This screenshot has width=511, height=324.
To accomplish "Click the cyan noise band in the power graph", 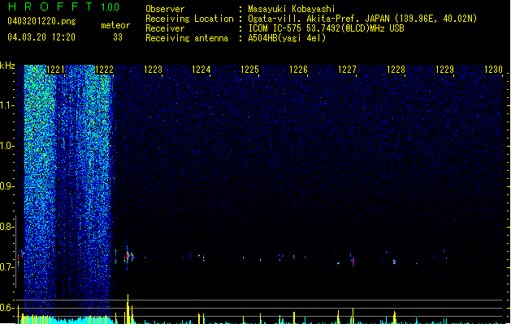I will [67, 320].
